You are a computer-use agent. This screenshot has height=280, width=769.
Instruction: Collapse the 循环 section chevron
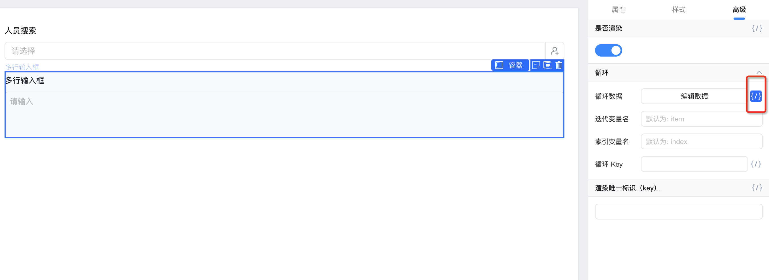click(759, 72)
